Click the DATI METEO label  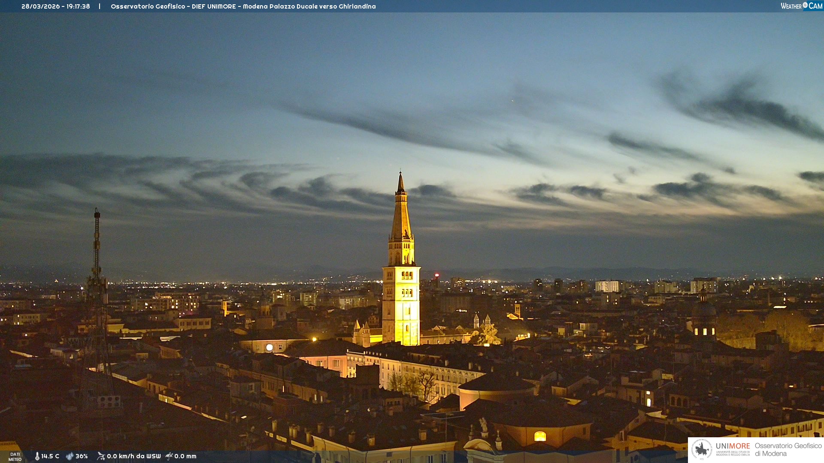15,457
